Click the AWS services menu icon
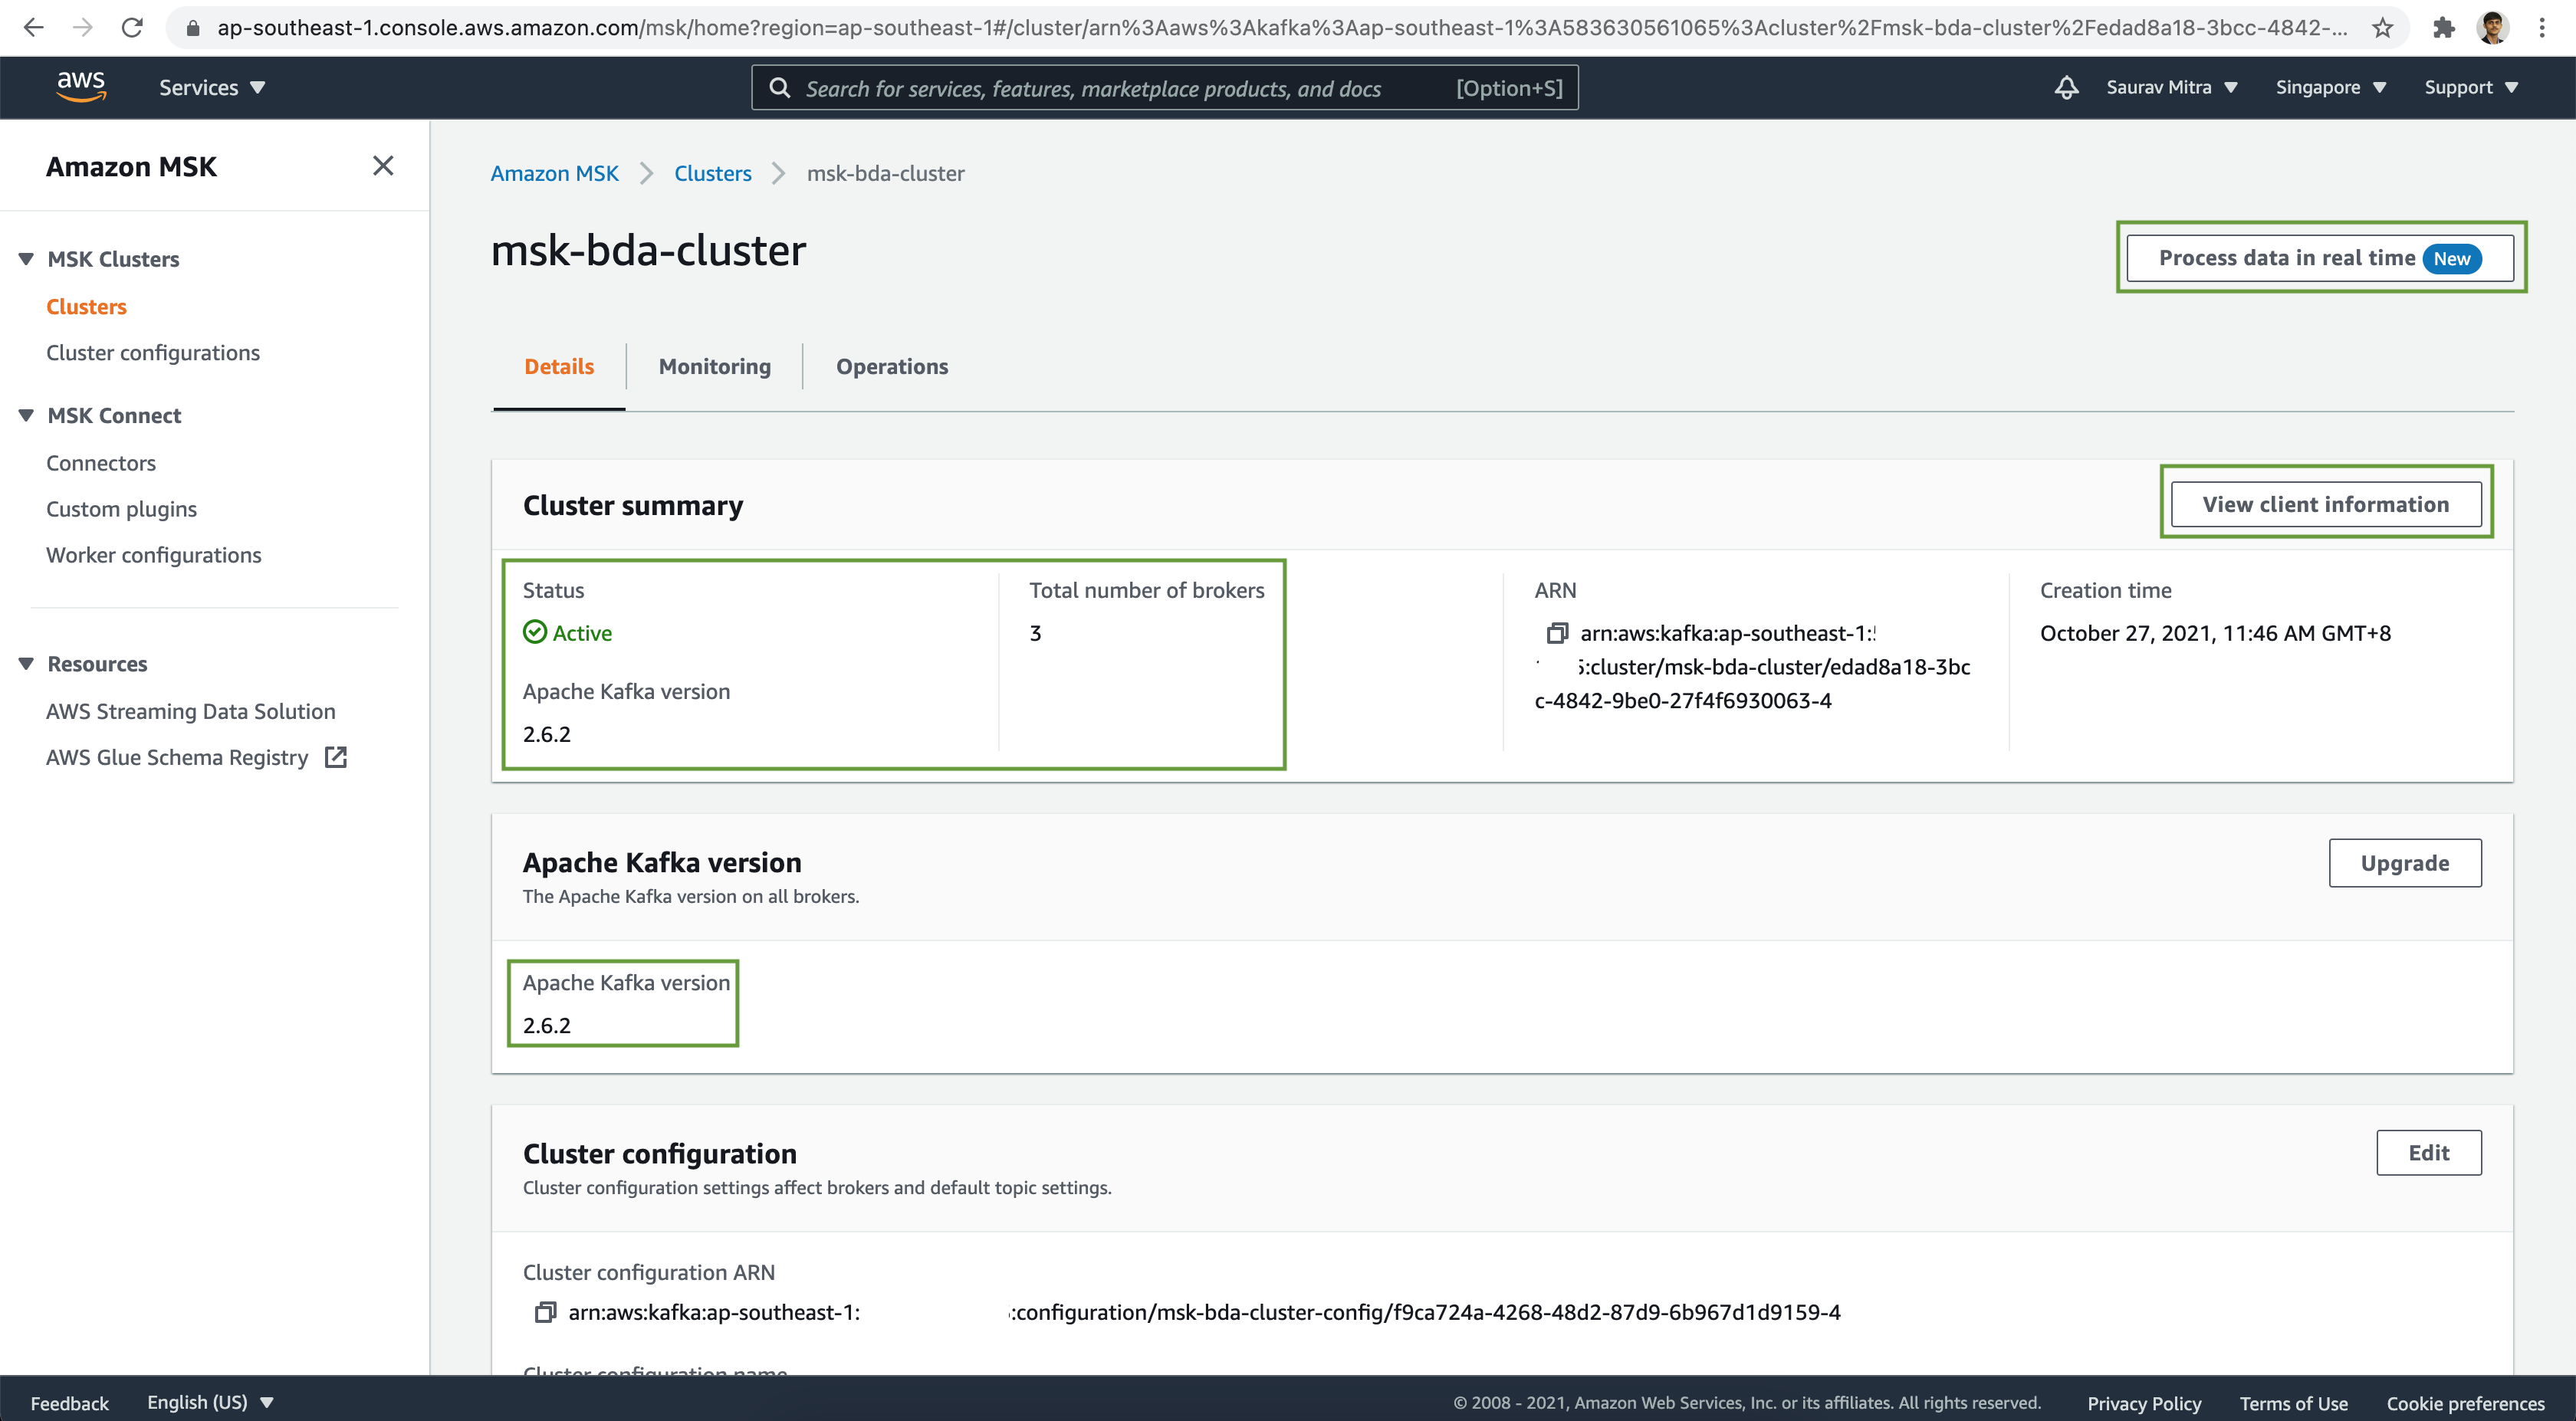This screenshot has height=1421, width=2576. coord(210,87)
